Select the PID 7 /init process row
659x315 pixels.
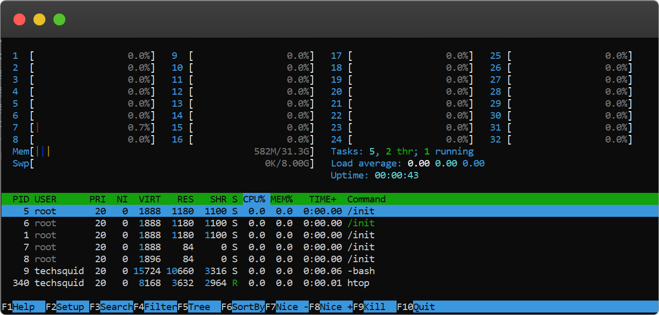pyautogui.click(x=329, y=247)
